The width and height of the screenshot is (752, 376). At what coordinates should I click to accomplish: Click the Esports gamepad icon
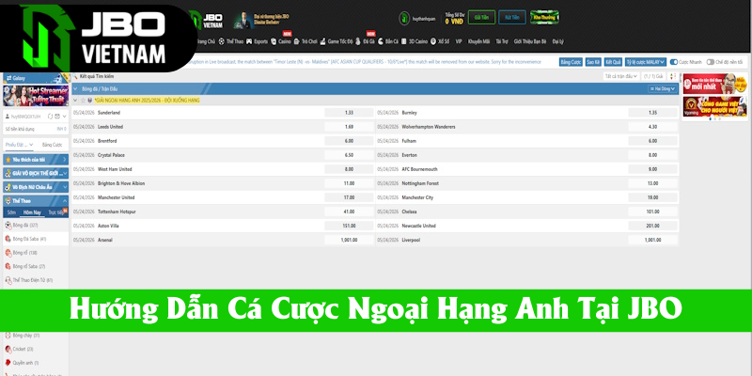pos(249,41)
